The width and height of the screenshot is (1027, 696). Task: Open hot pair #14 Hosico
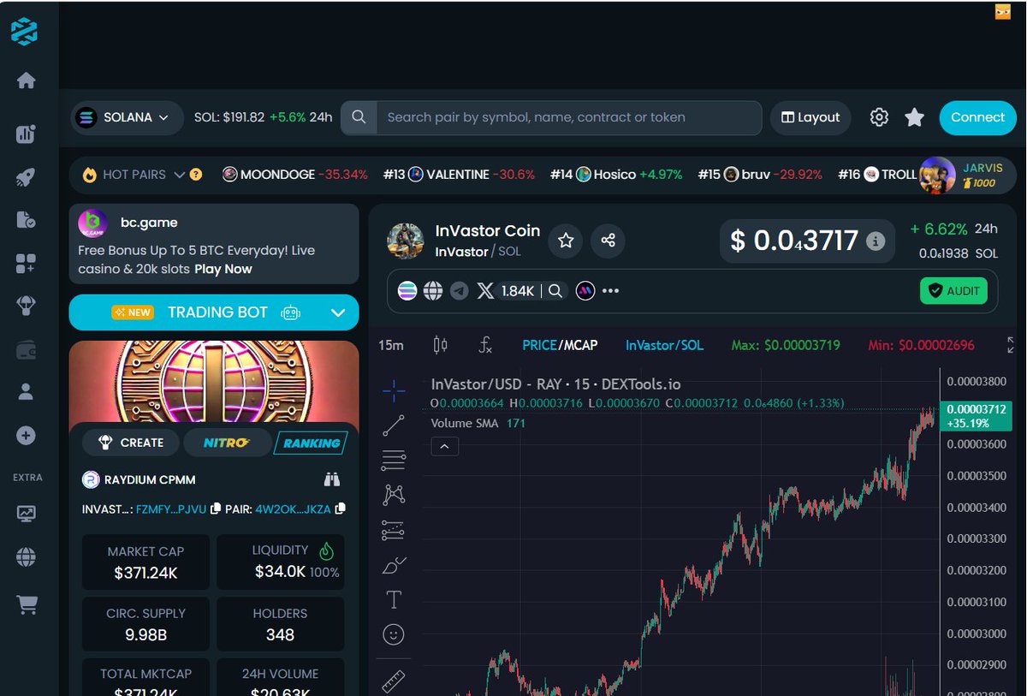click(x=616, y=175)
